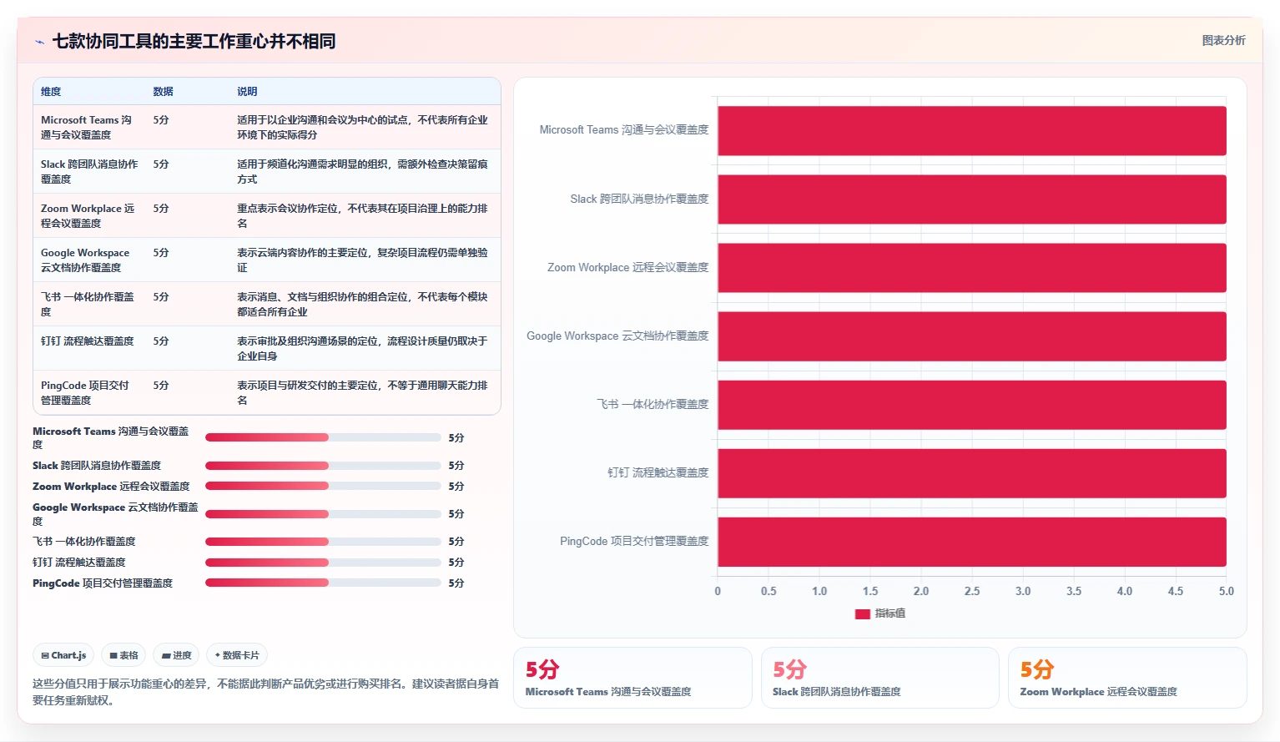Click the 钉钉 chart bar

[972, 473]
